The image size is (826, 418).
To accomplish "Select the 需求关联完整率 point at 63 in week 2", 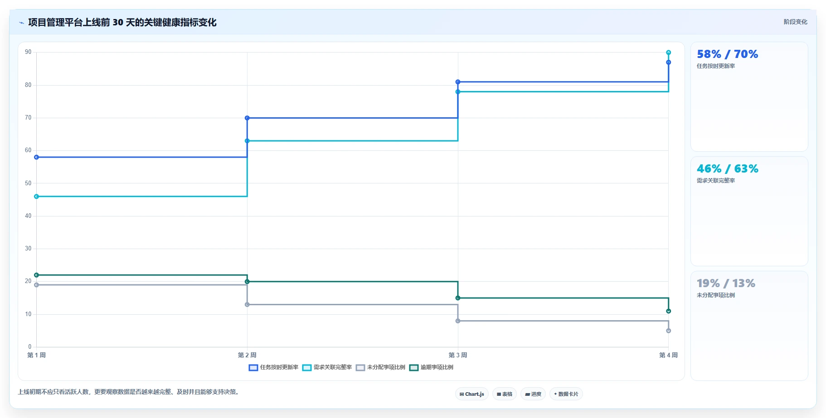I will 247,141.
